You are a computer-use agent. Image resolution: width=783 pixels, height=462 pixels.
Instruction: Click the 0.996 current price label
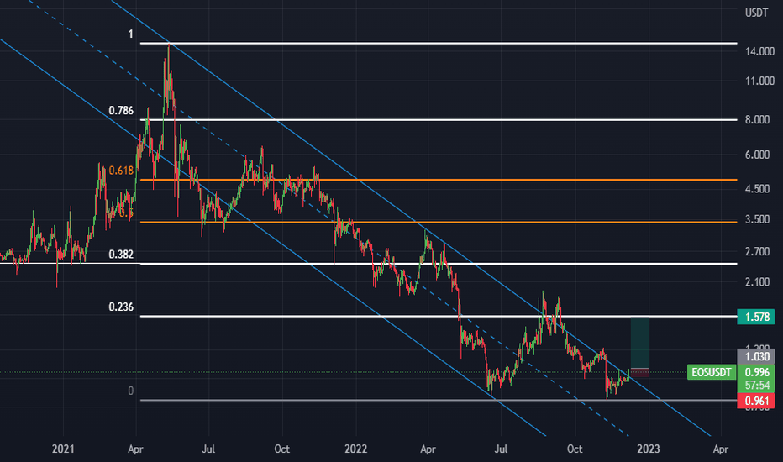(756, 372)
